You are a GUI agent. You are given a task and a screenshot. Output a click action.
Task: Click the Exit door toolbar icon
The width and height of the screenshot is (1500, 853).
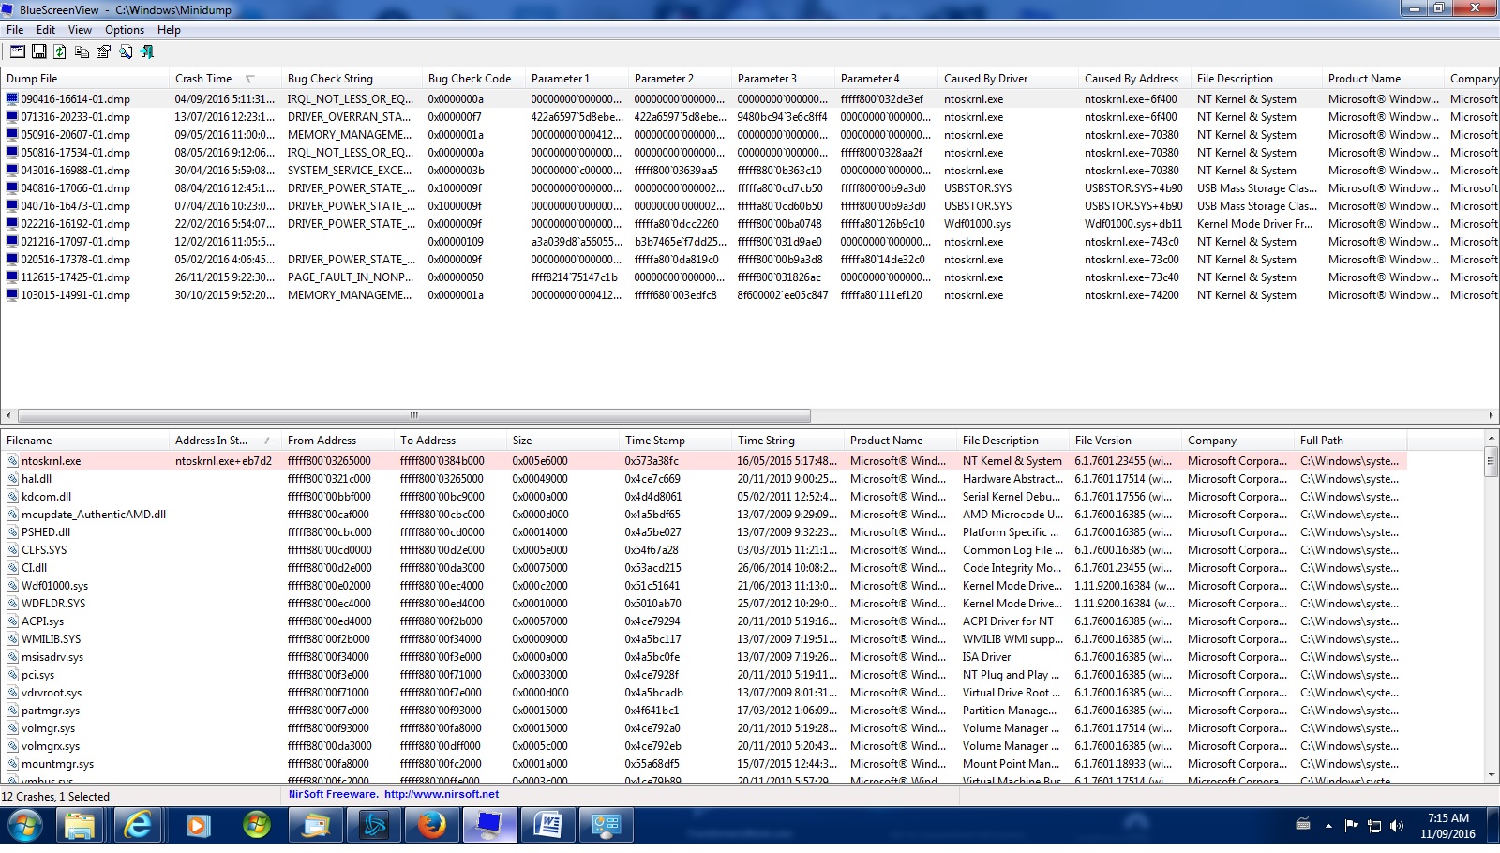pos(146,52)
